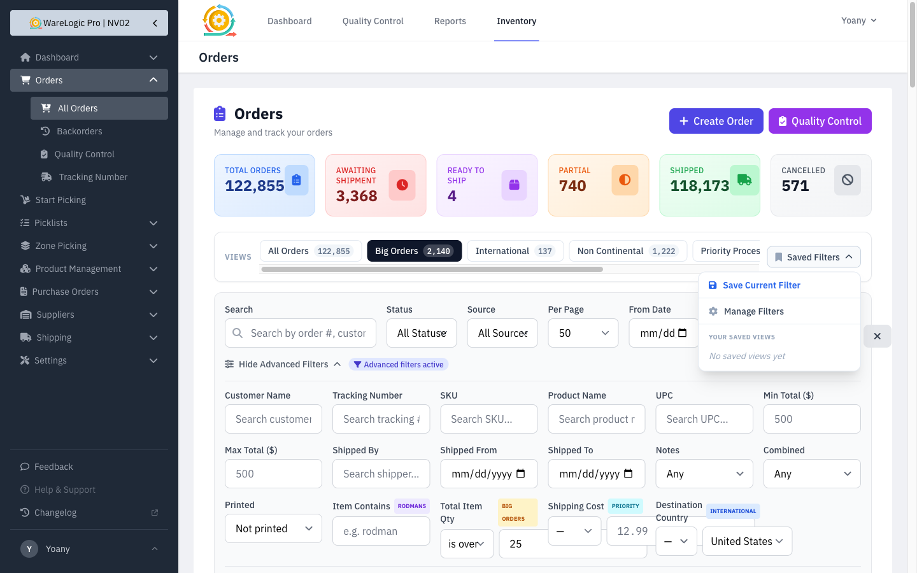Expand the Picklists sidebar section
917x573 pixels.
point(89,223)
